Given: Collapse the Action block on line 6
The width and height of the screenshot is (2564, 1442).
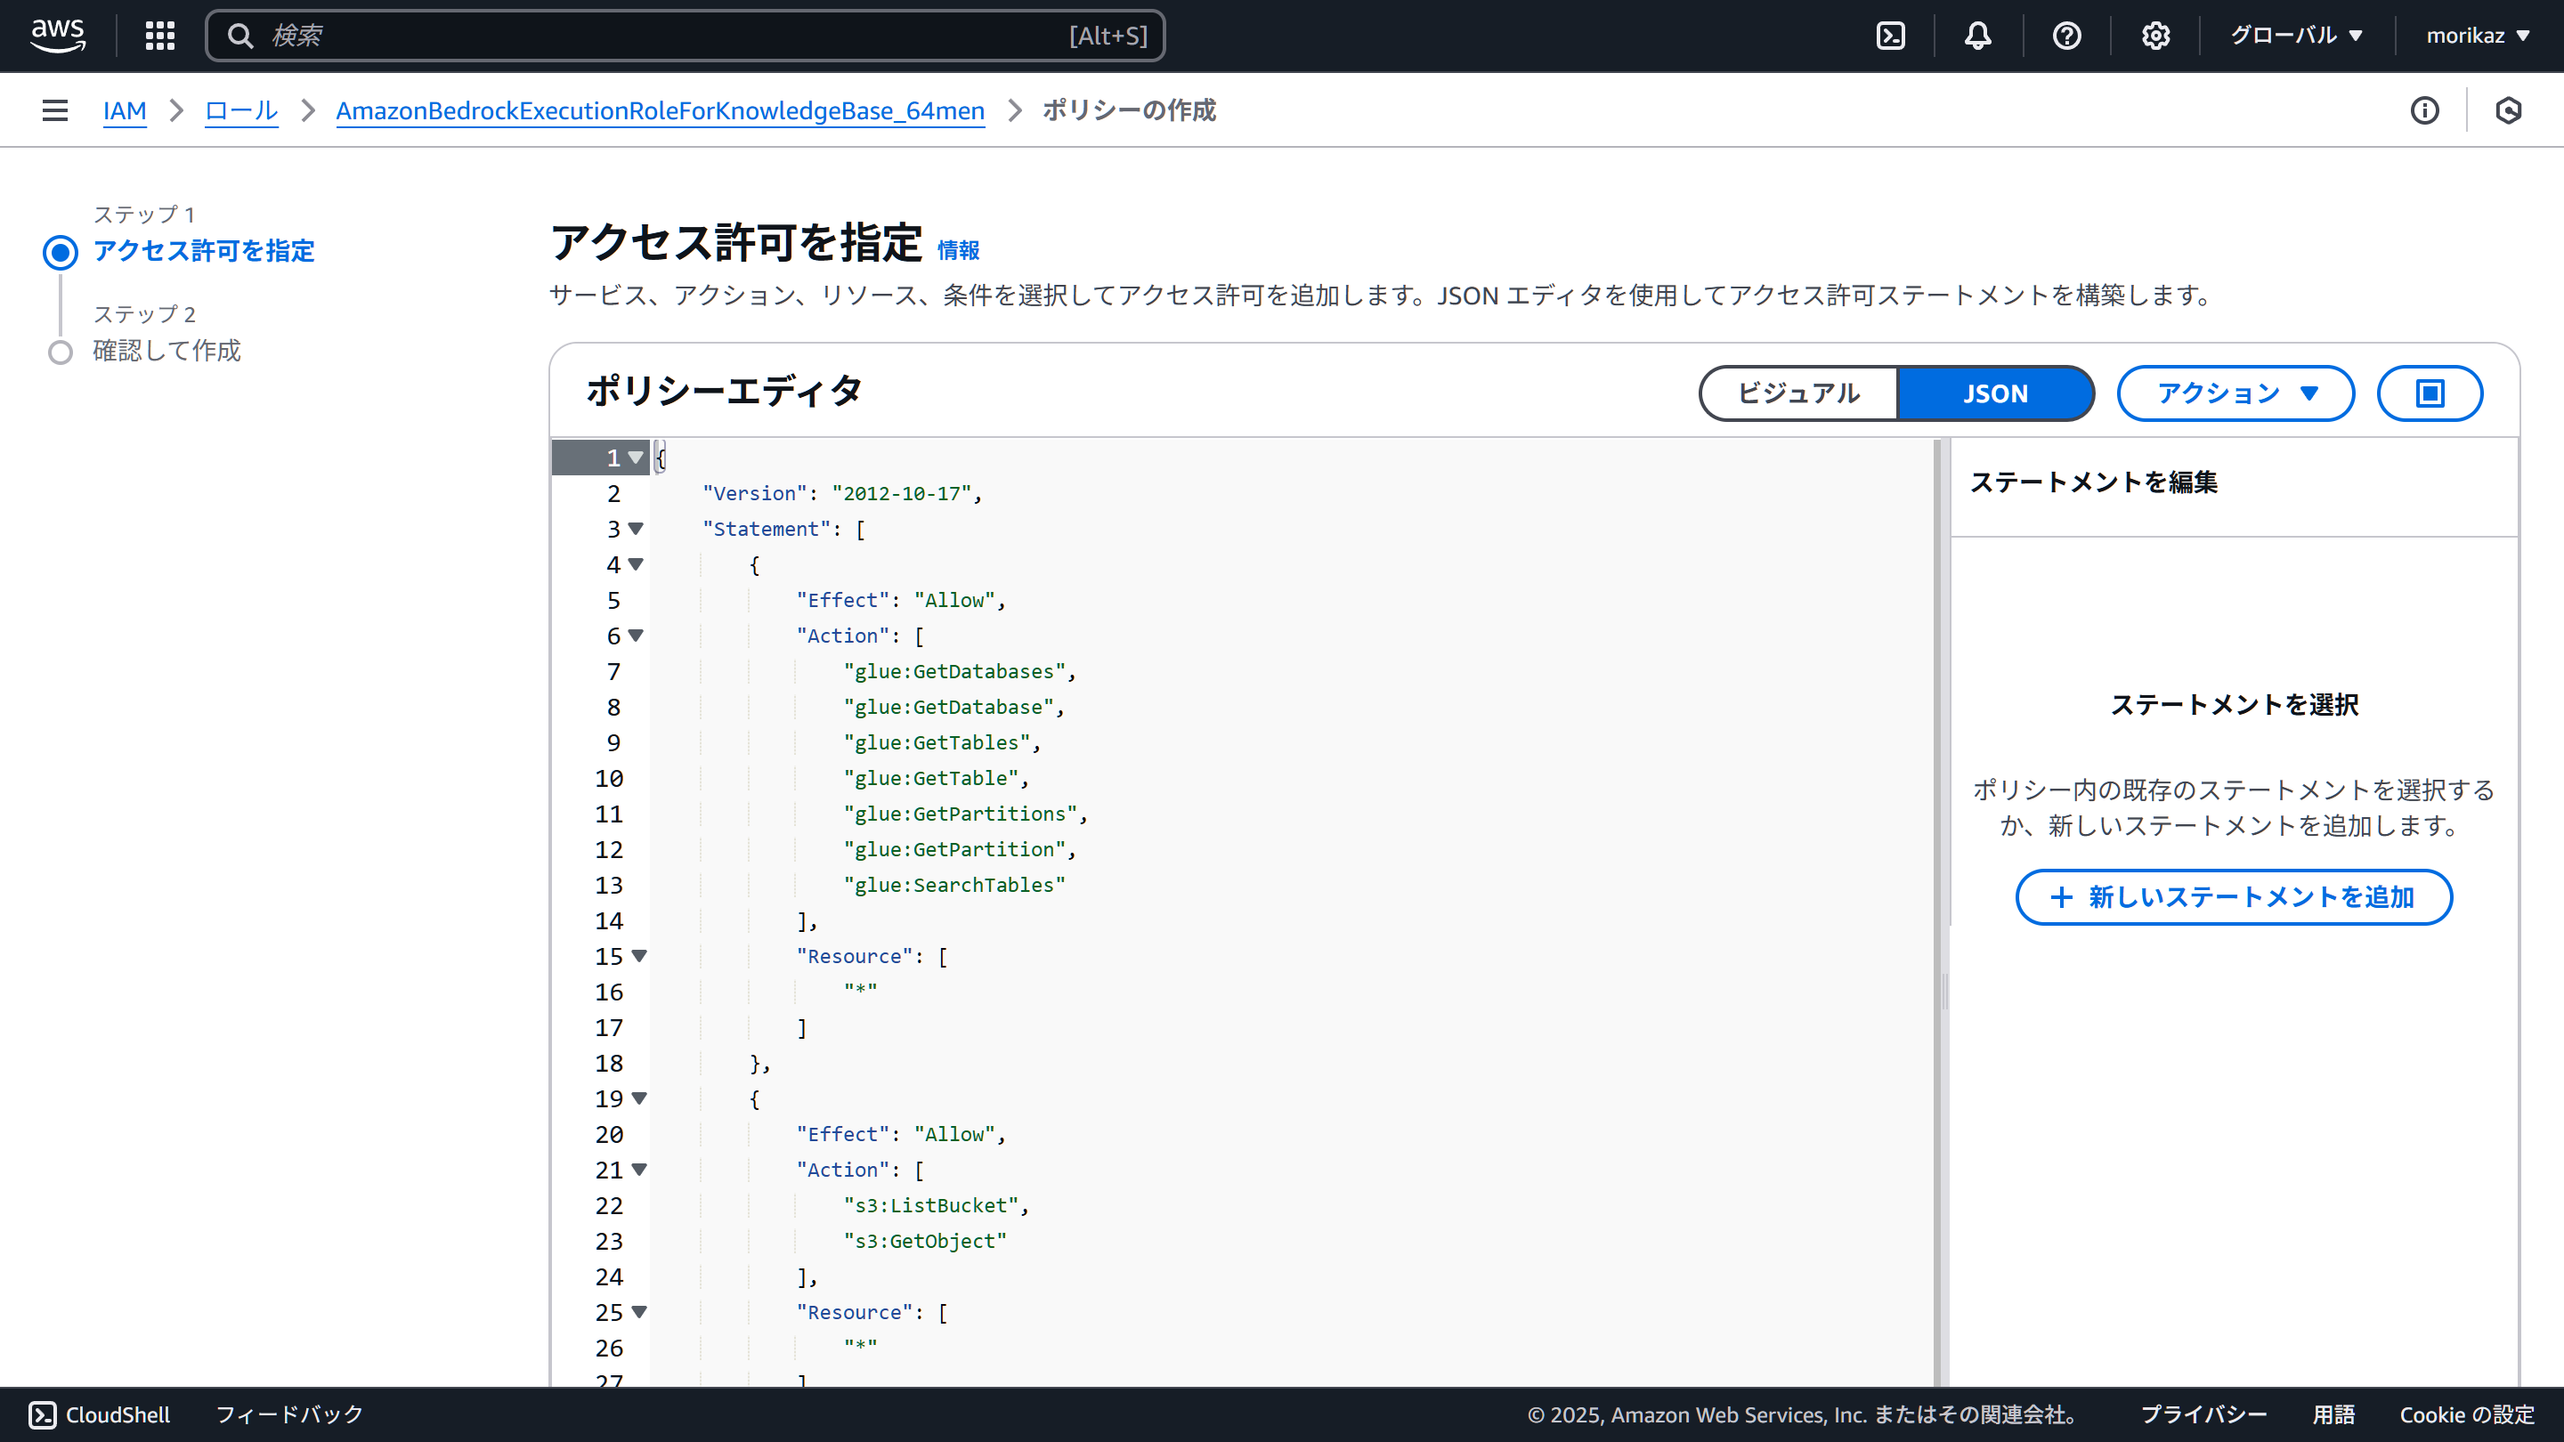Looking at the screenshot, I should [x=636, y=635].
